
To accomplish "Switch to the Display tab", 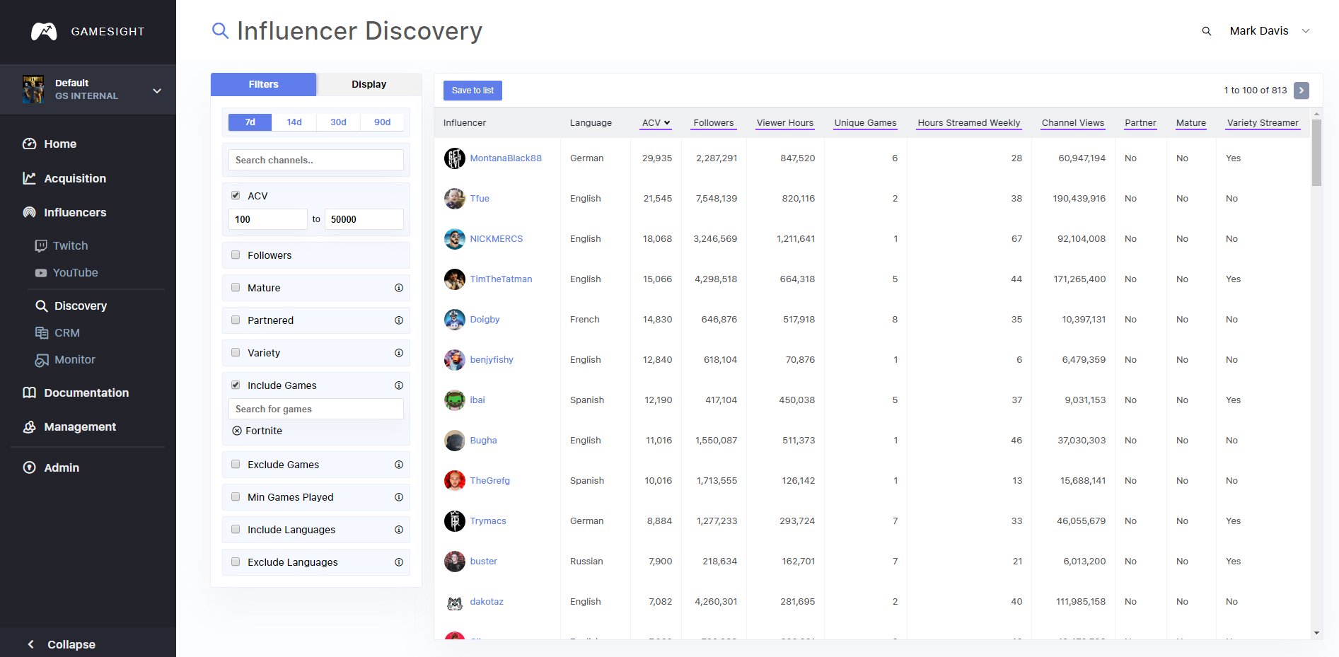I will (x=369, y=84).
